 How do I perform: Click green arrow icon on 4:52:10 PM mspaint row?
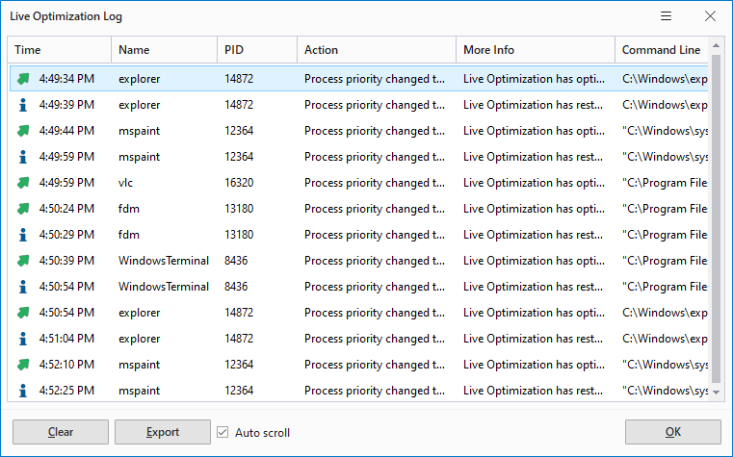[24, 365]
